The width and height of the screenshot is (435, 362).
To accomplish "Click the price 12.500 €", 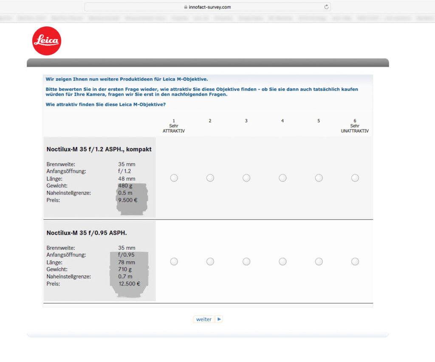I will pyautogui.click(x=129, y=284).
